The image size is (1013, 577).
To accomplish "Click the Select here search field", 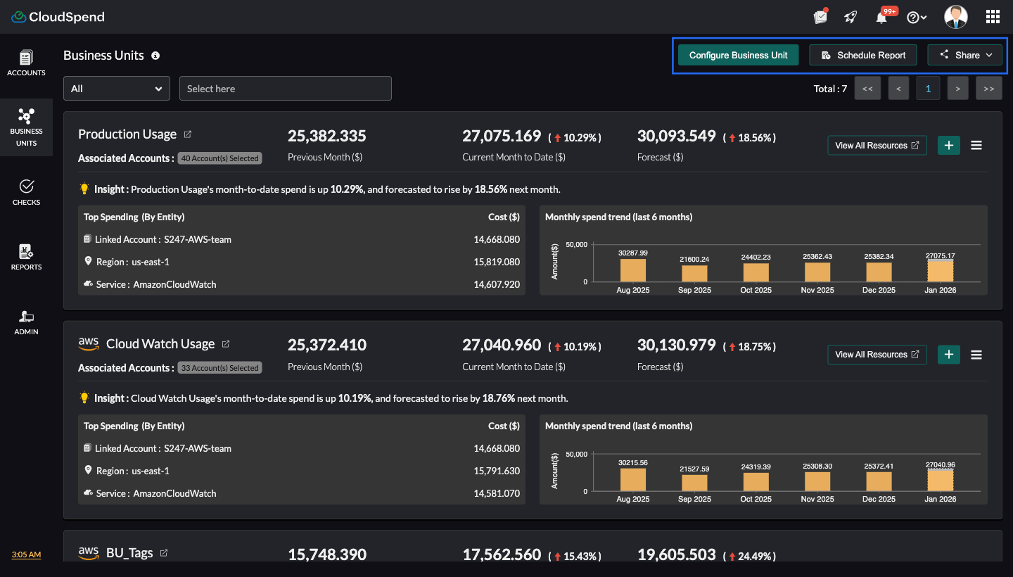I will tap(285, 89).
